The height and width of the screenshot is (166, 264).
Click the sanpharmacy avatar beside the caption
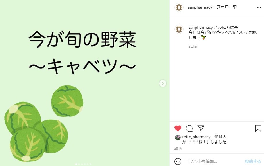click(179, 29)
